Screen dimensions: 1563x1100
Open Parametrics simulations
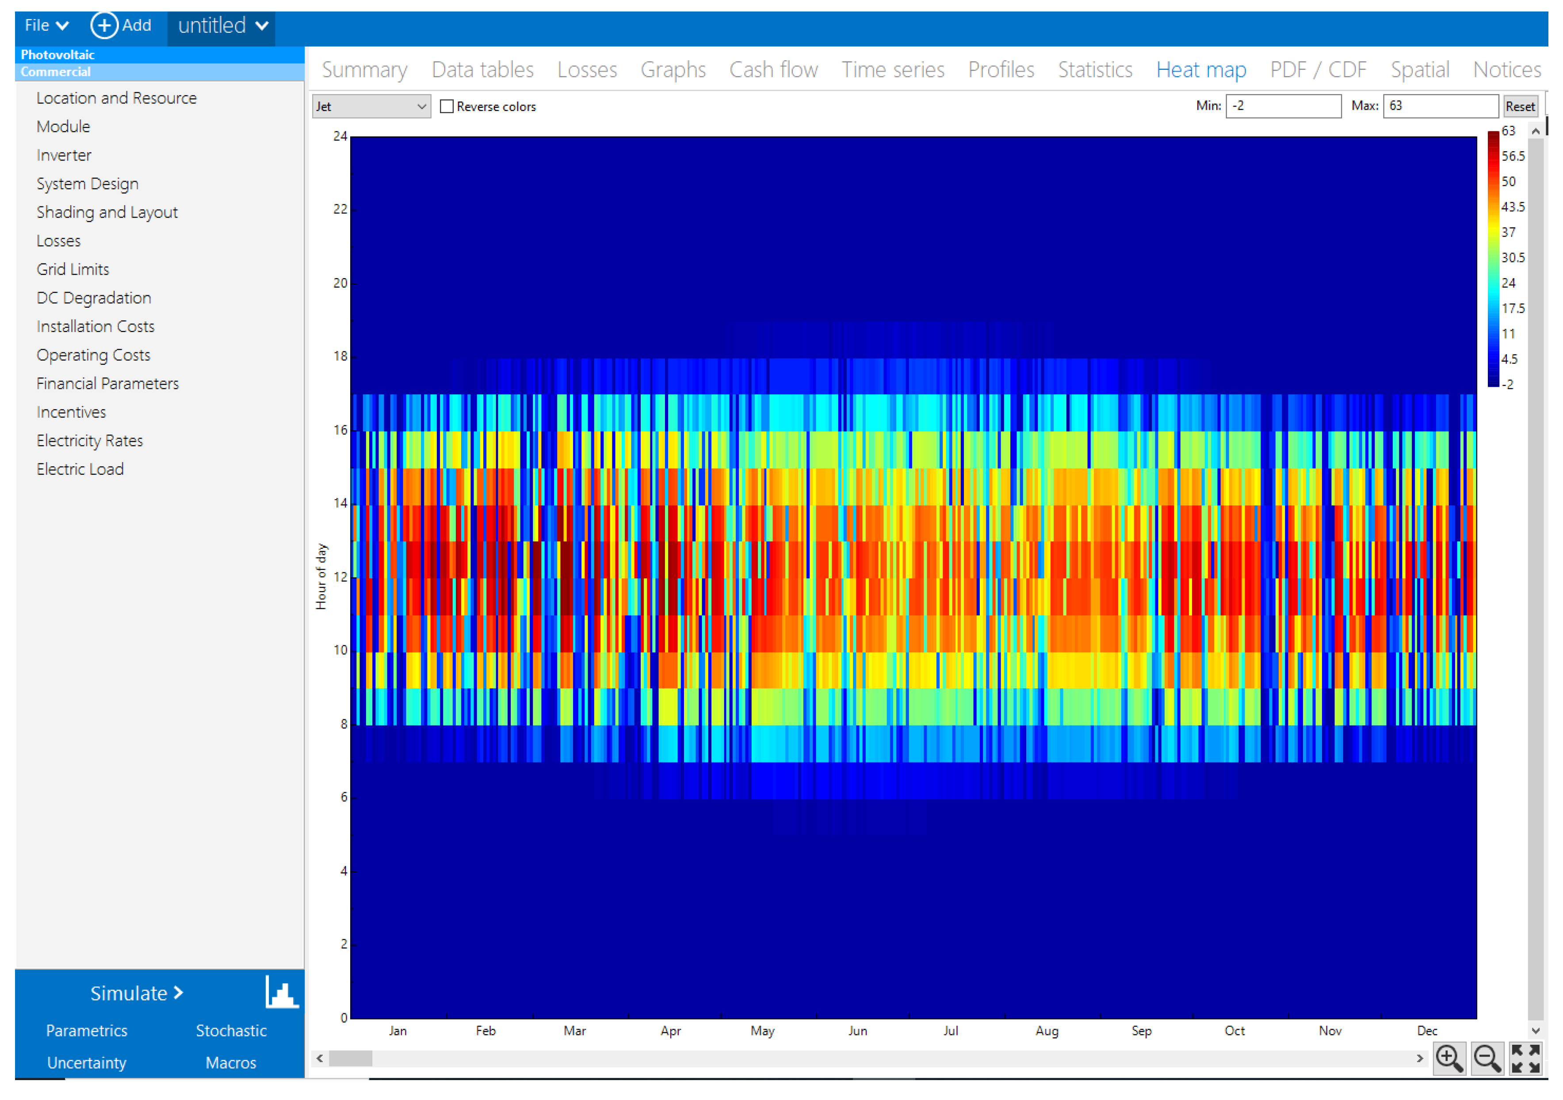[87, 1031]
